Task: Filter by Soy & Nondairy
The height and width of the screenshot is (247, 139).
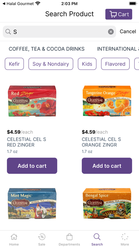Action: pyautogui.click(x=51, y=64)
